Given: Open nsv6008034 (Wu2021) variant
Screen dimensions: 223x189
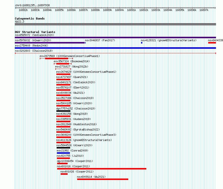Looking at the screenshot, I should [70, 93].
